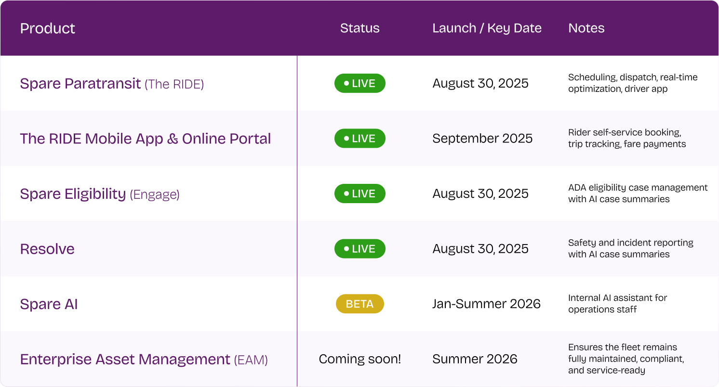Click the Launch / Key Date header
719x387 pixels.
click(487, 28)
